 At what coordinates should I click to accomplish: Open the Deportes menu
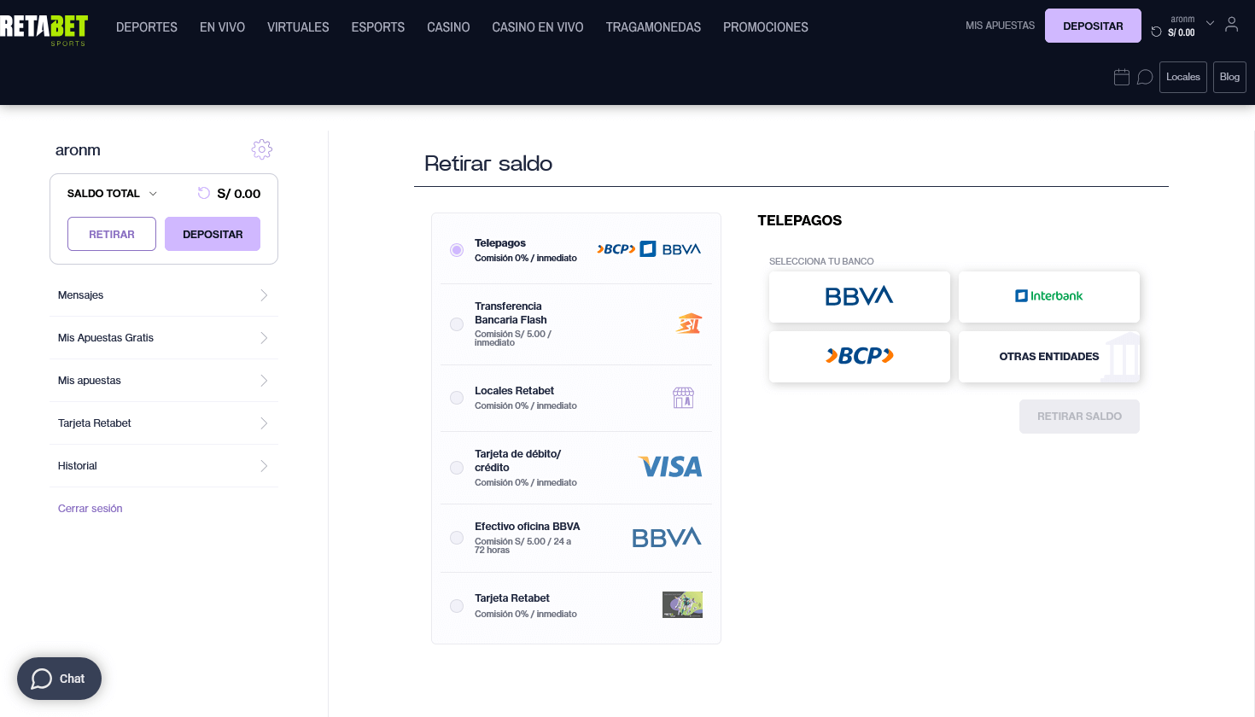coord(147,27)
